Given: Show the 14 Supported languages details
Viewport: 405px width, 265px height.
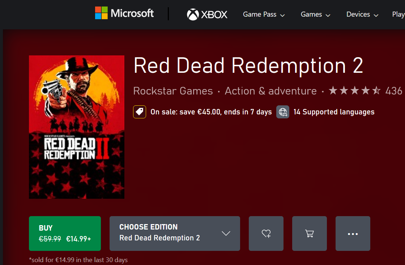Looking at the screenshot, I should tap(334, 112).
